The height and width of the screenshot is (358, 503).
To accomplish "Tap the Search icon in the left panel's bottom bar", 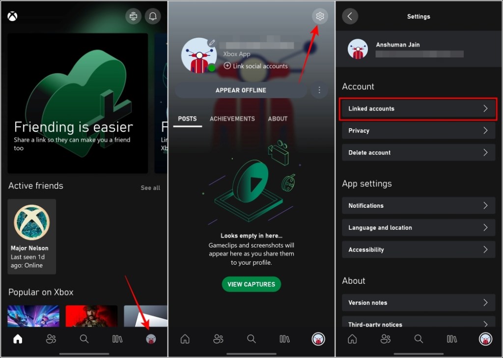I will 84,339.
